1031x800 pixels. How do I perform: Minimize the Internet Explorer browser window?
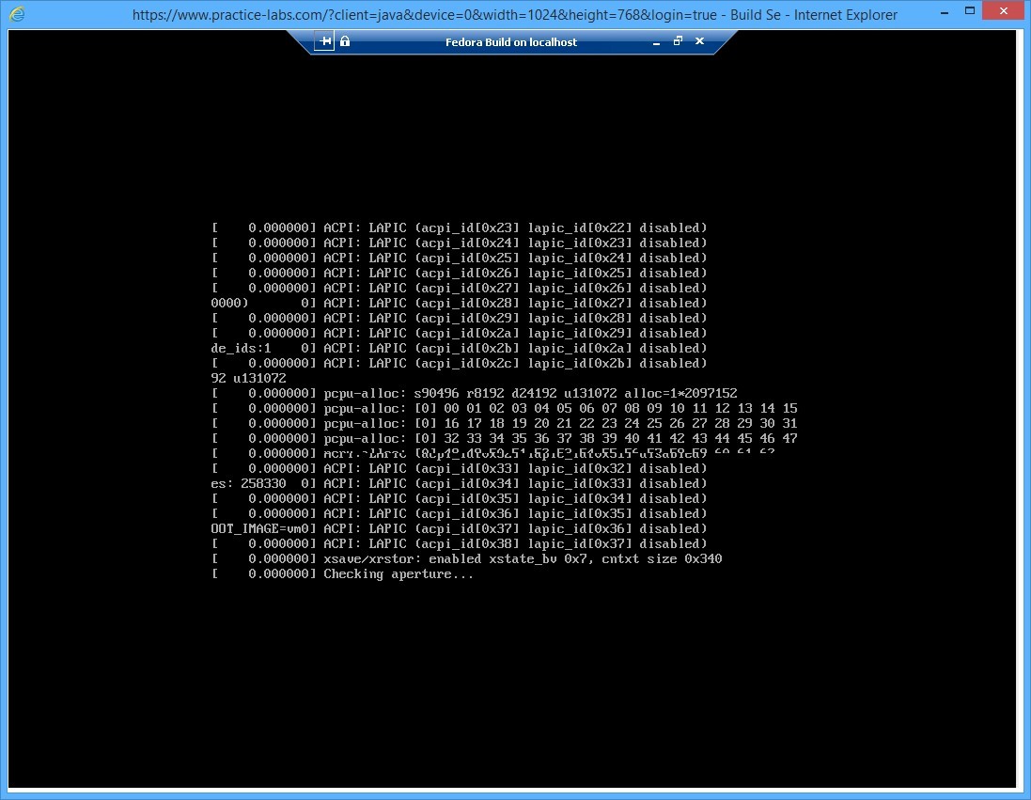point(944,10)
